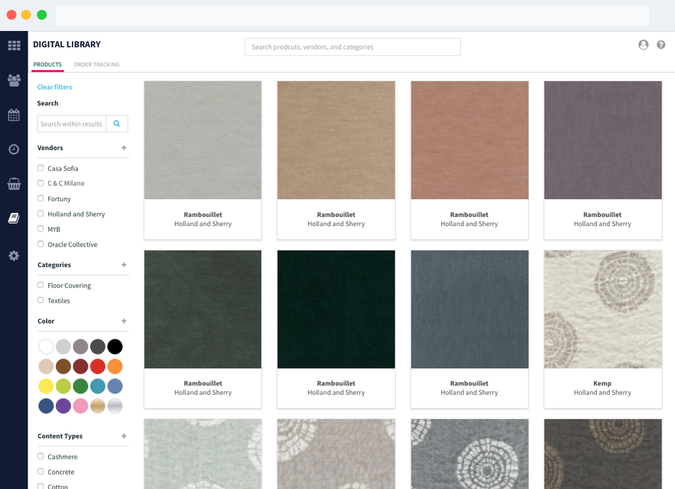Open the tan Rambouillet fabric thumbnail
Screen dimensions: 675x489
(336, 140)
